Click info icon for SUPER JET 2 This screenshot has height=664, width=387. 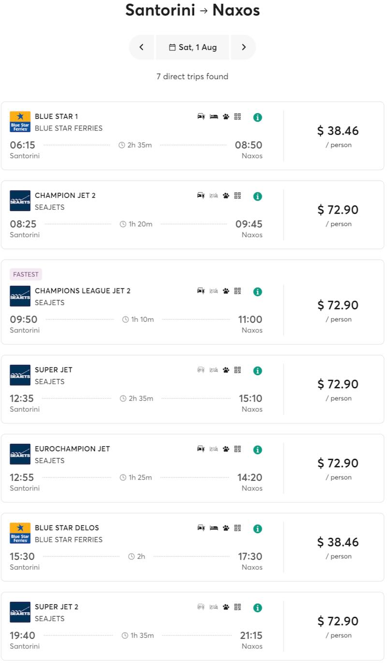[x=257, y=608]
